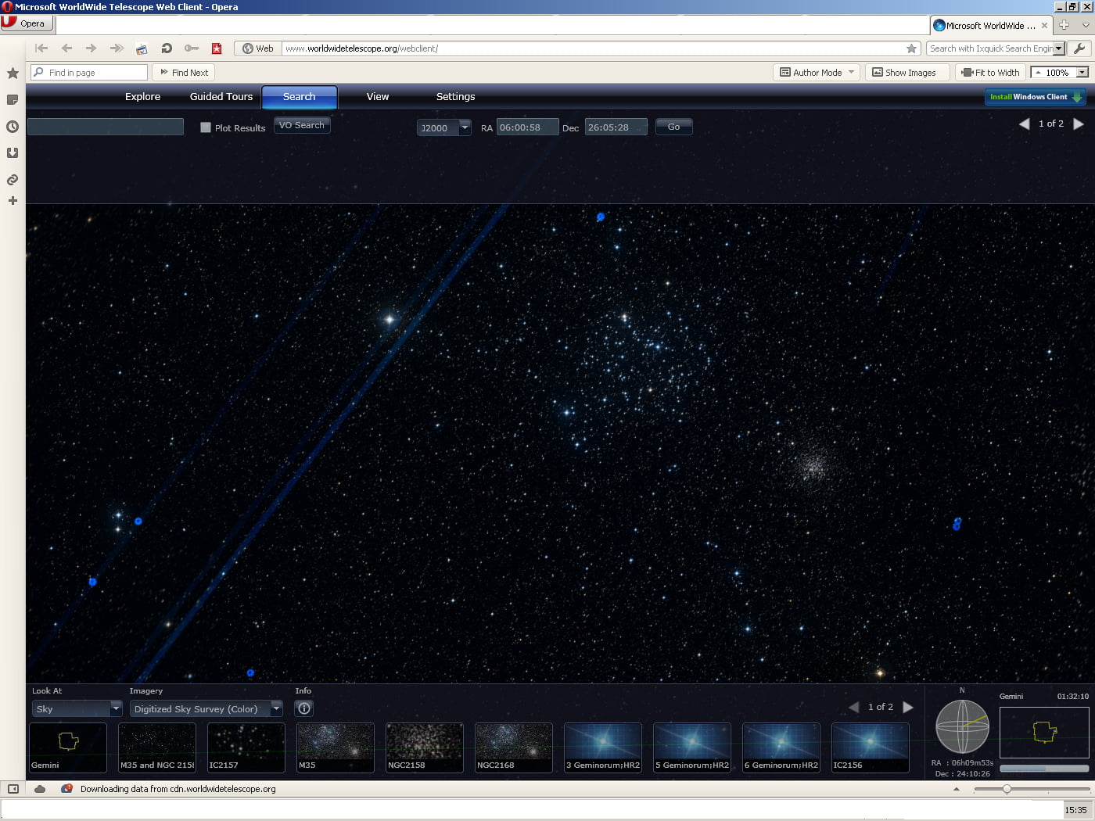Click Opera Link cloud icon
Viewport: 1095px width, 821px height.
point(40,789)
